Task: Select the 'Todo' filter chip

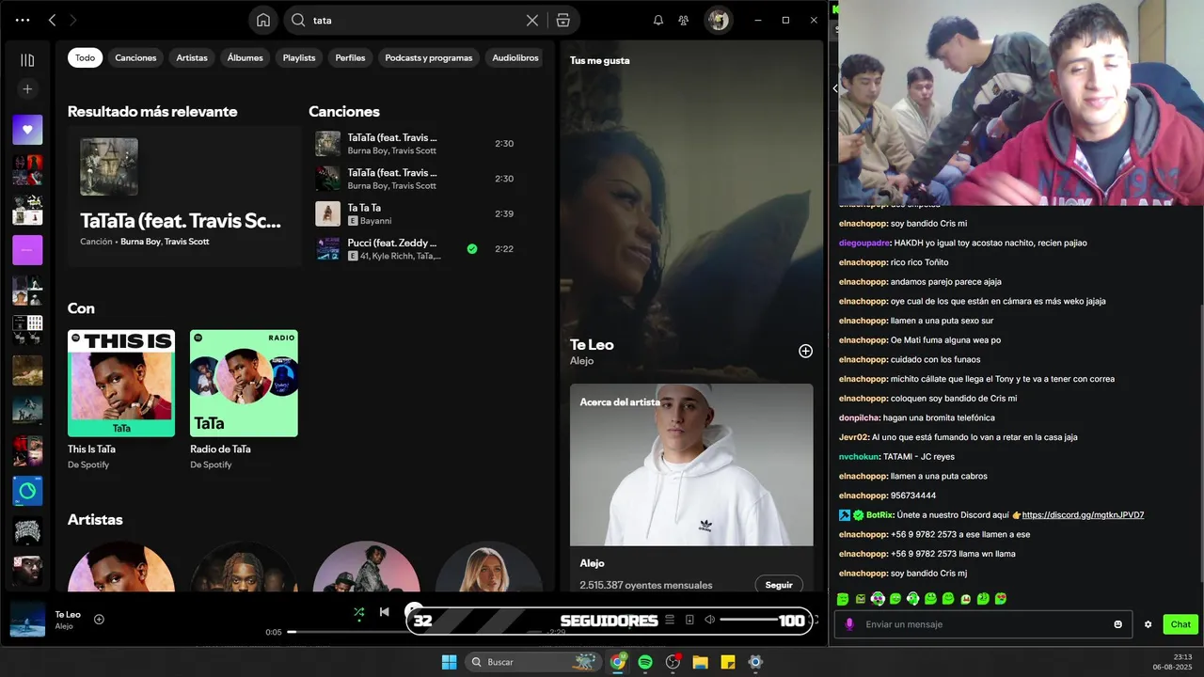Action: [85, 57]
